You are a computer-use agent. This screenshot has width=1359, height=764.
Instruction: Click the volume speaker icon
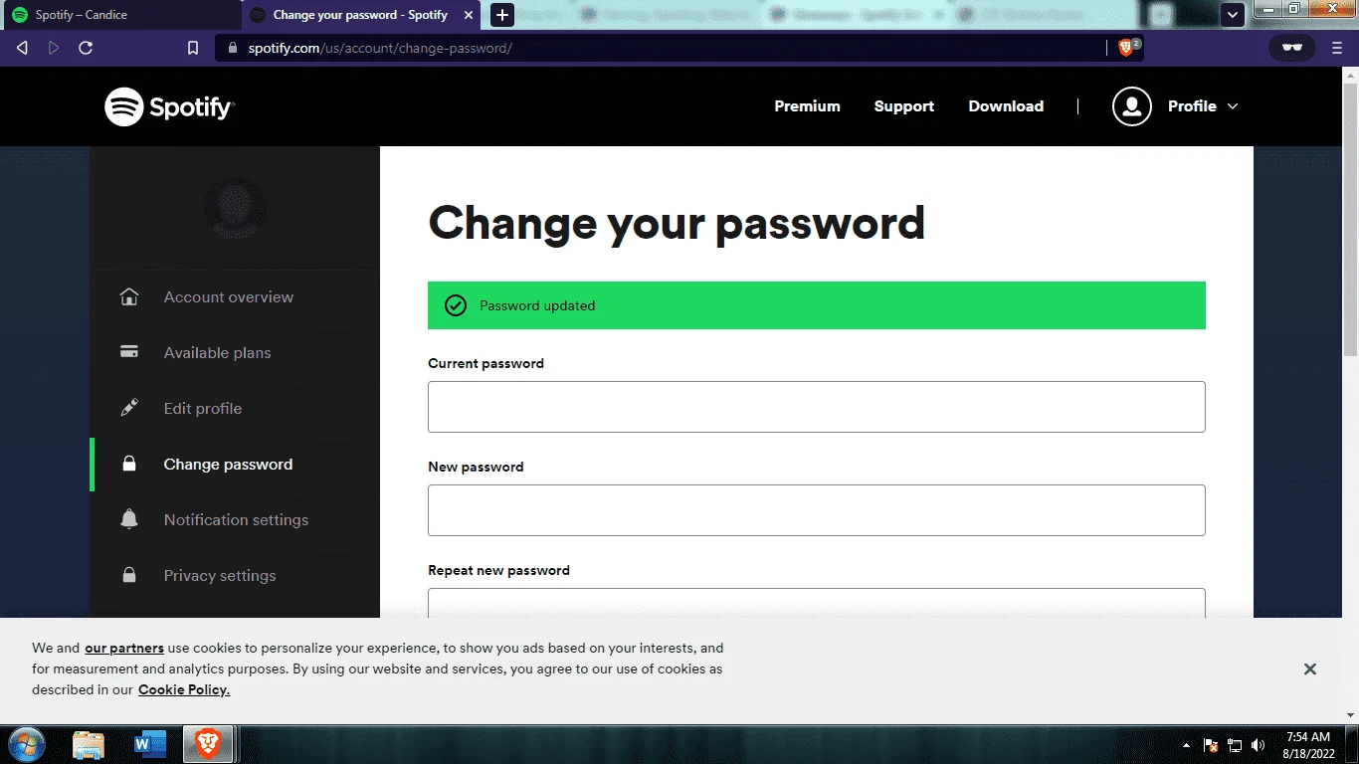point(1259,745)
